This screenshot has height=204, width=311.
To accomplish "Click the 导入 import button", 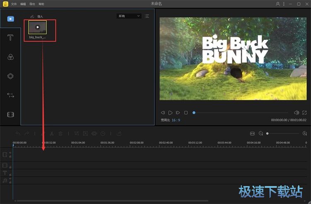I will pyautogui.click(x=37, y=17).
